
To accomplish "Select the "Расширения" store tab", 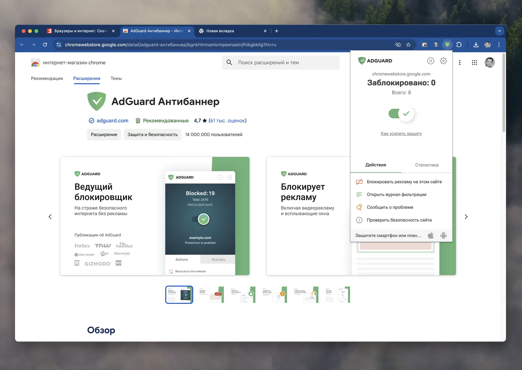I will pos(87,78).
